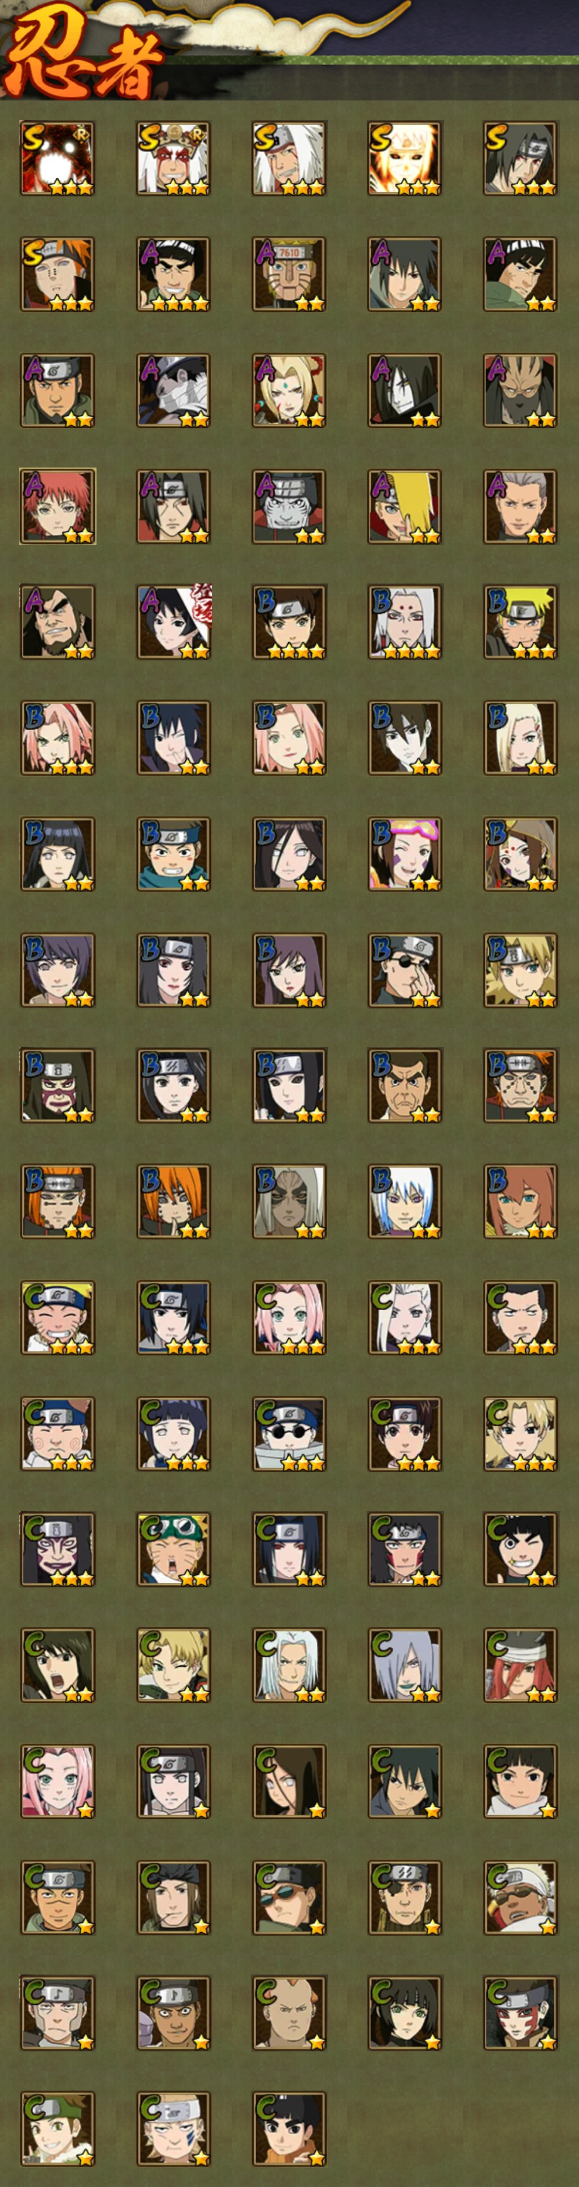Choose B-rank Konohamaru with blue scarf
Image resolution: width=579 pixels, height=2187 pixels.
click(174, 854)
